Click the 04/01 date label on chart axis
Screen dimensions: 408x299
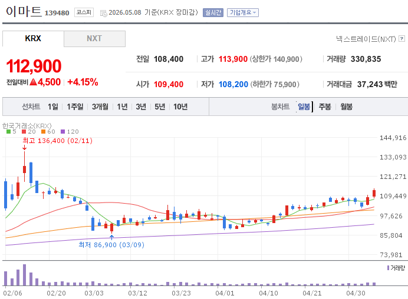(x=225, y=293)
